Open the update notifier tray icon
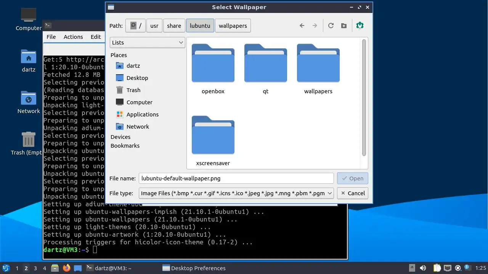Viewport: 488px width, 274px height. (x=458, y=268)
